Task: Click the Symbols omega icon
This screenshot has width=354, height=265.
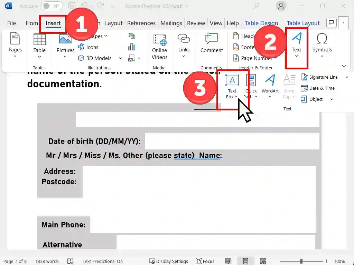Action: pos(322,39)
